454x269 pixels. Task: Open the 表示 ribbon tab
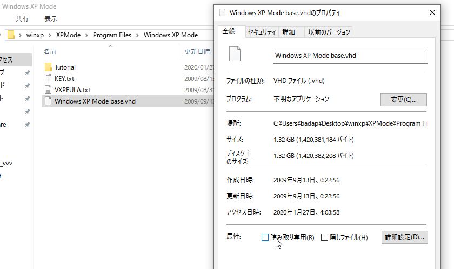(51, 19)
